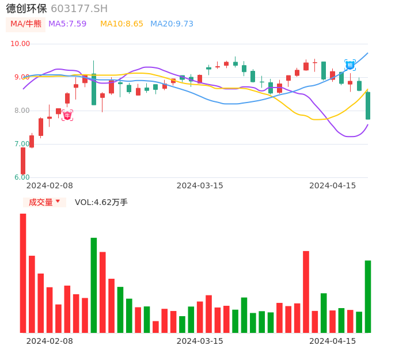Viewport: 395px width, 349px height.
Task: Click the stock name 德创环保
Action: pyautogui.click(x=26, y=9)
